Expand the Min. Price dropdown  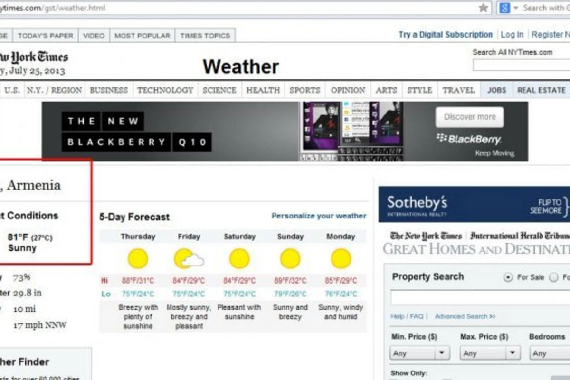420,353
